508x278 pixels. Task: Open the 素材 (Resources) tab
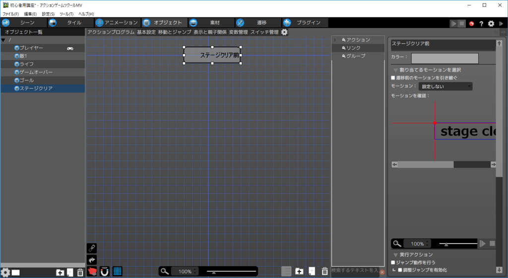tap(211, 23)
